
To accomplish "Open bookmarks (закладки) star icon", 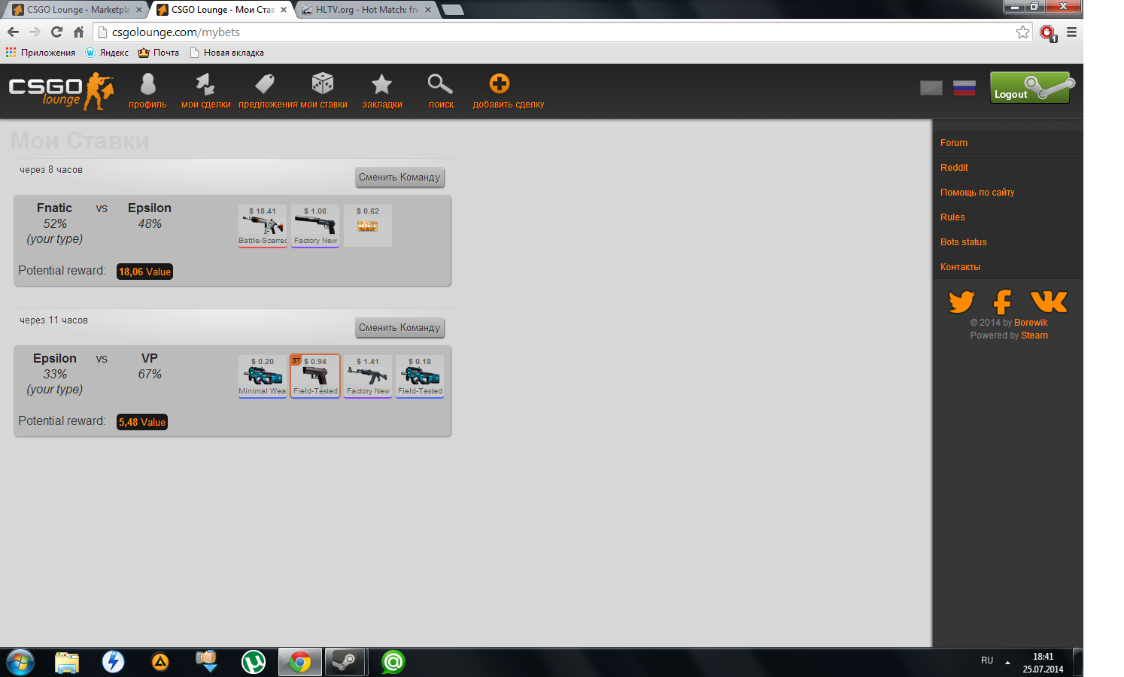I will click(x=382, y=84).
